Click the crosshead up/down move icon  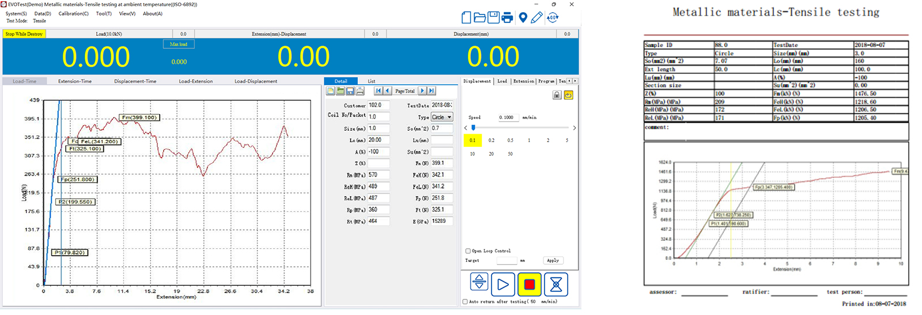coord(479,282)
